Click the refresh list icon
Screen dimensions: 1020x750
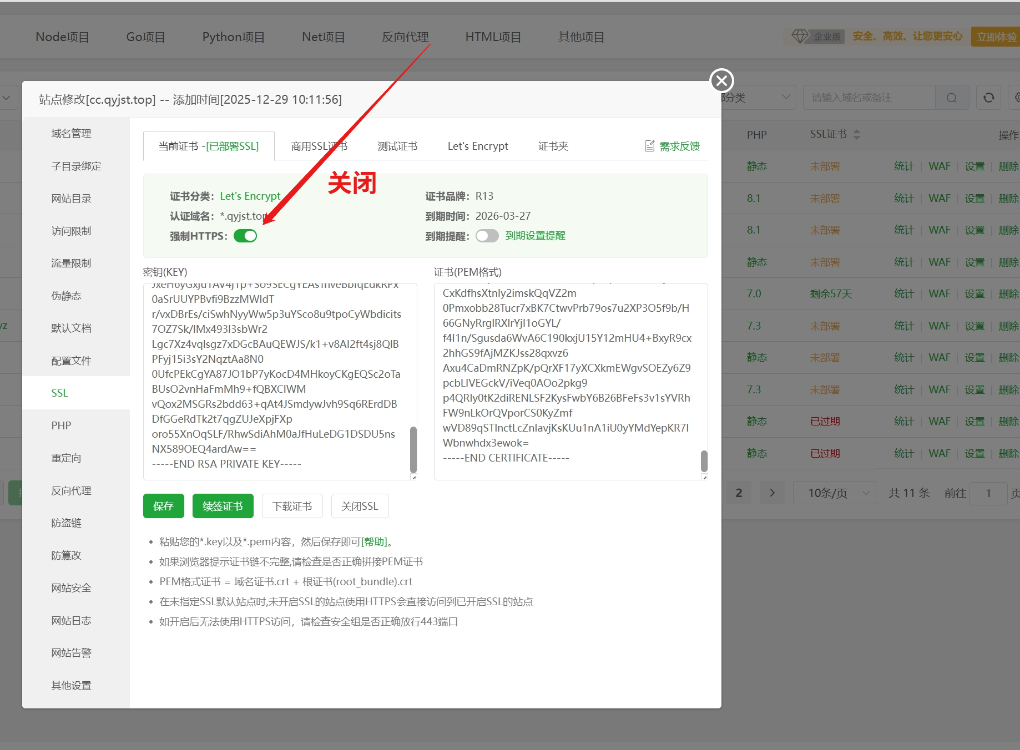point(988,98)
